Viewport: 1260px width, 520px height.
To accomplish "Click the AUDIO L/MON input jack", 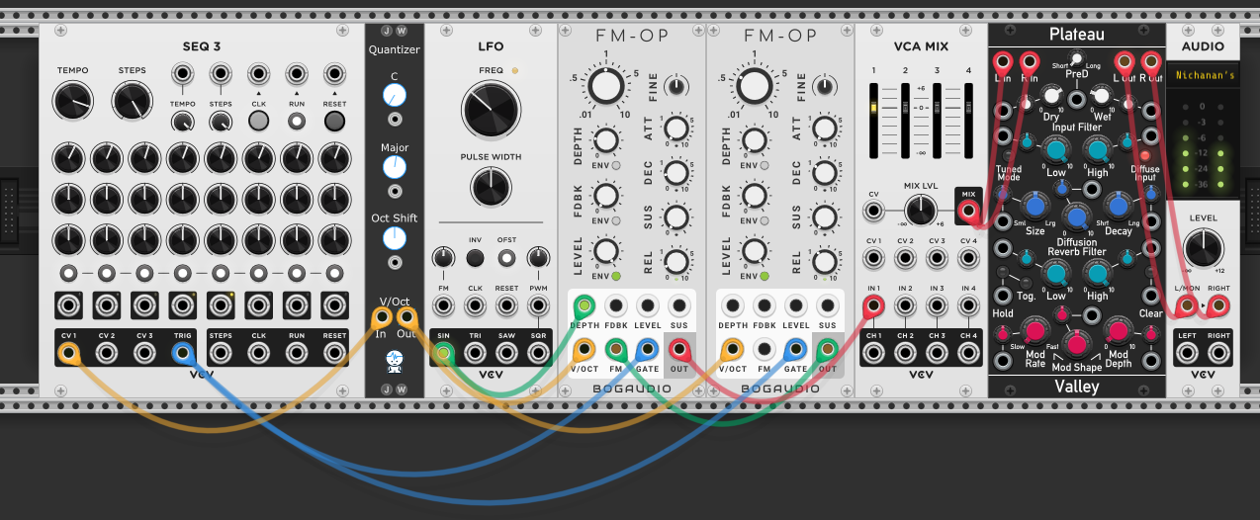I will pos(1186,307).
